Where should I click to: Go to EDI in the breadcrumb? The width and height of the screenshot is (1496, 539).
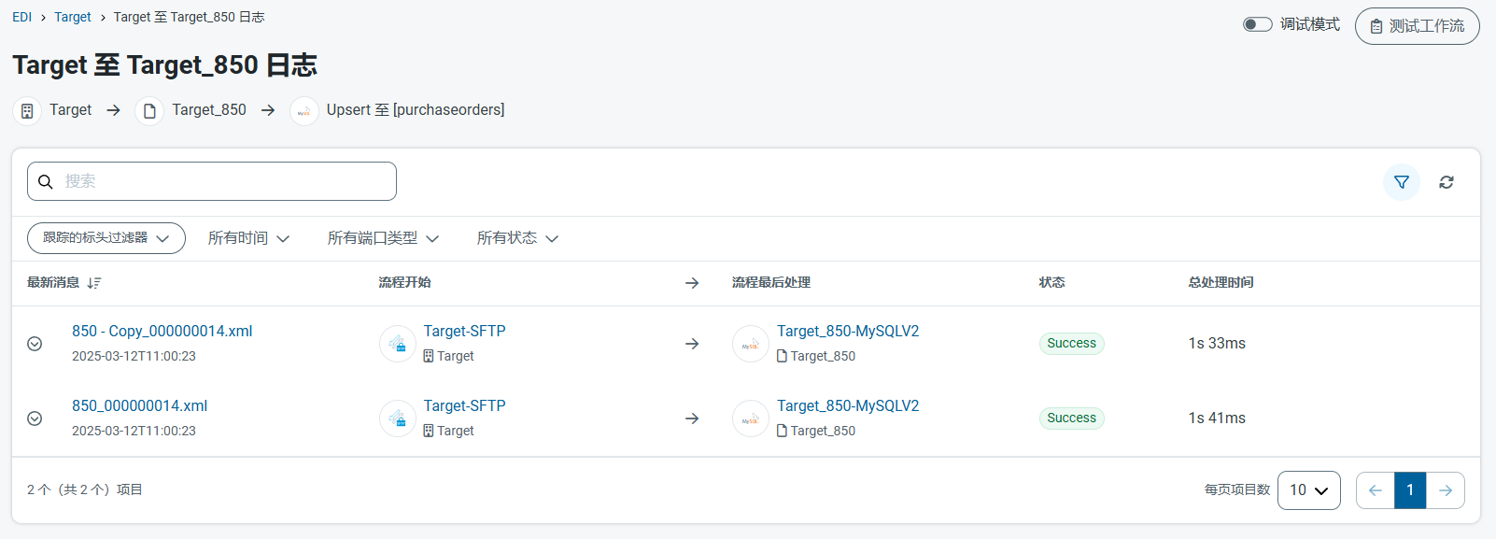pos(21,17)
